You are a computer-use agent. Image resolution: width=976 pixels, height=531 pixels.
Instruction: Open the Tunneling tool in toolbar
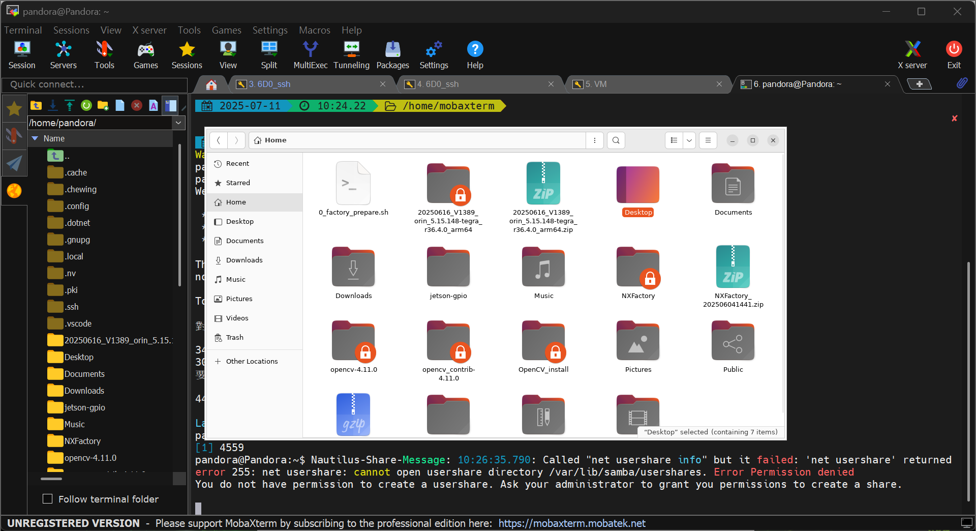[x=351, y=55]
